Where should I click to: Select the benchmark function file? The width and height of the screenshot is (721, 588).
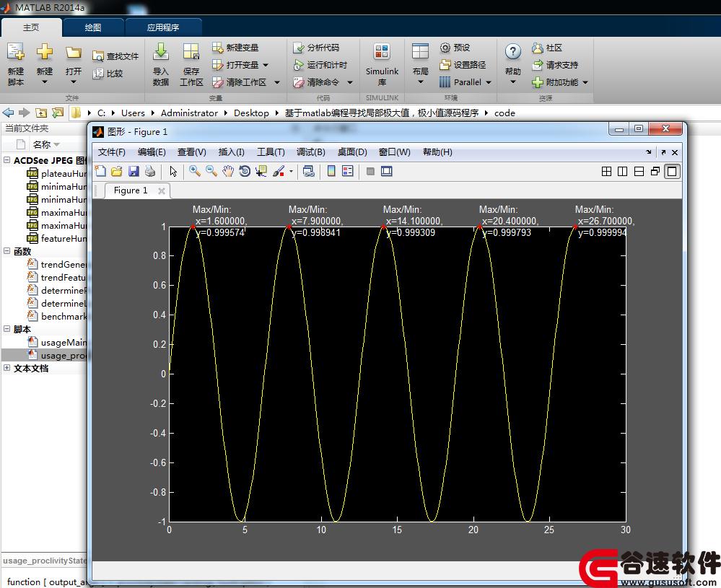click(57, 316)
